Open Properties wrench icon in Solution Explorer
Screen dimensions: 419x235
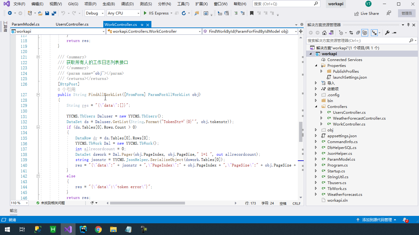pyautogui.click(x=388, y=33)
